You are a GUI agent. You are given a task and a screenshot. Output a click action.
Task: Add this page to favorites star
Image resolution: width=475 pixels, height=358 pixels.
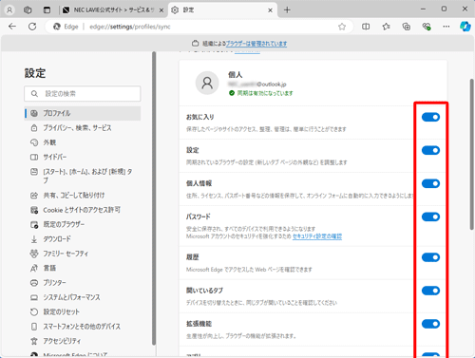[x=342, y=27]
